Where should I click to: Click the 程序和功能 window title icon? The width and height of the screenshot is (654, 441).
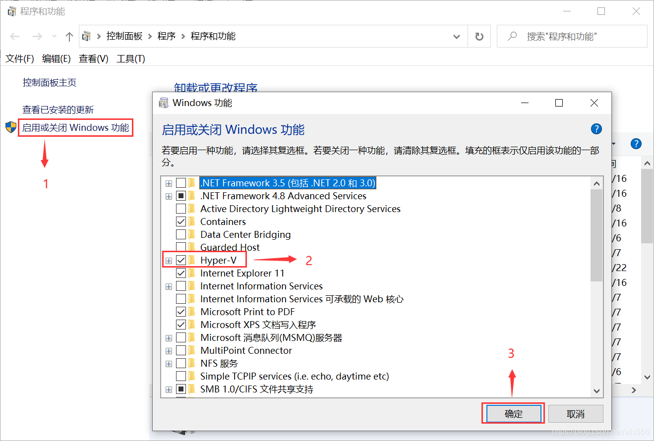pos(12,11)
